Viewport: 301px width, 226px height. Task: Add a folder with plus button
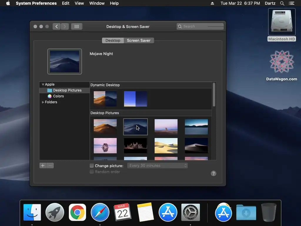(x=43, y=165)
